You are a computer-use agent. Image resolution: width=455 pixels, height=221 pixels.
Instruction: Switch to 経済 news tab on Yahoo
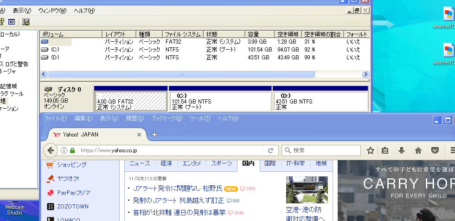[x=166, y=163]
